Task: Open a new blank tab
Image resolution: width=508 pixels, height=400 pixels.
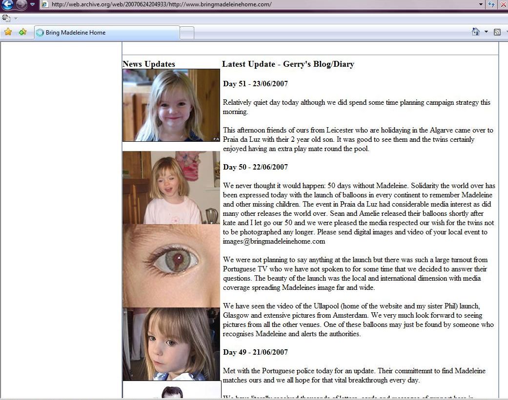Action: [187, 33]
